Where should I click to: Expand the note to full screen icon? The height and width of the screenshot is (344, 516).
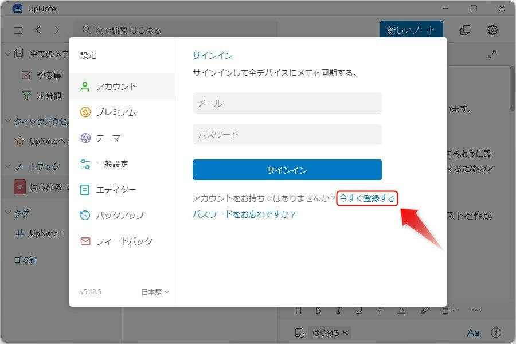[492, 54]
